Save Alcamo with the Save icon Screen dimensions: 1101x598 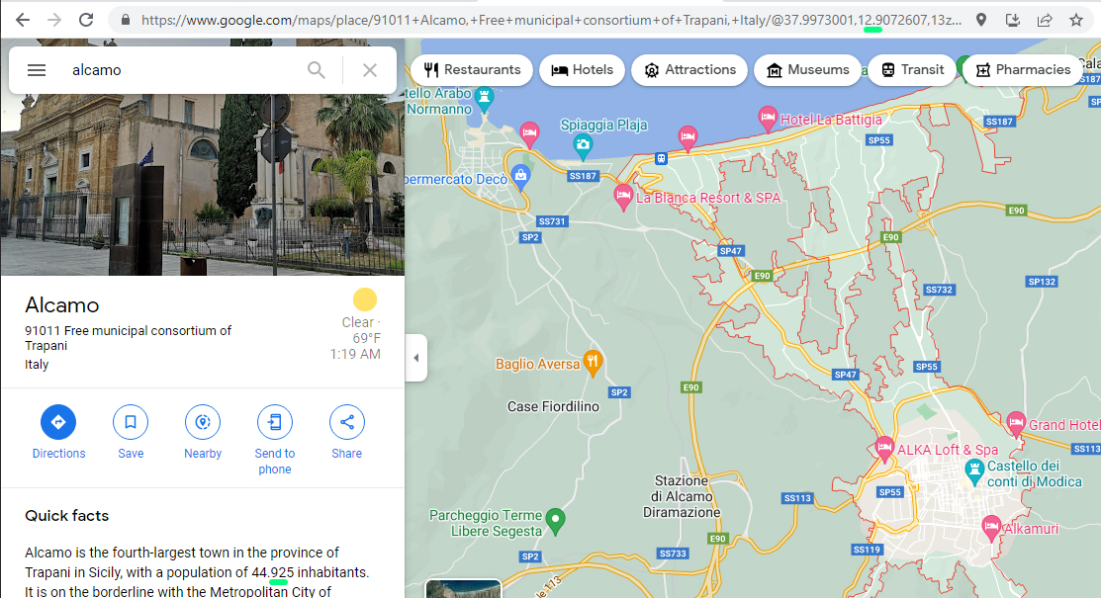point(131,422)
